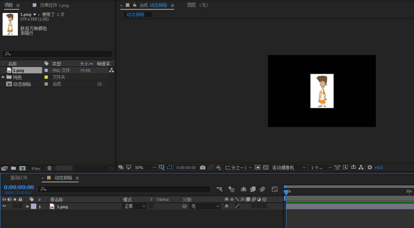Open the 50% magnification dropdown
The height and width of the screenshot is (228, 414).
pos(145,167)
